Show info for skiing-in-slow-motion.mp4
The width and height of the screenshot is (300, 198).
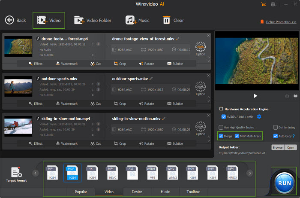(38, 119)
